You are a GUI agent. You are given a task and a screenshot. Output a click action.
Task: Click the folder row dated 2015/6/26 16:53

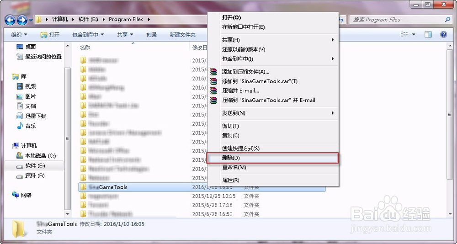coord(202,214)
